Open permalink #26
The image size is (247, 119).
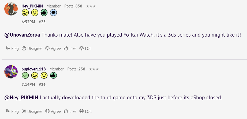(42, 85)
